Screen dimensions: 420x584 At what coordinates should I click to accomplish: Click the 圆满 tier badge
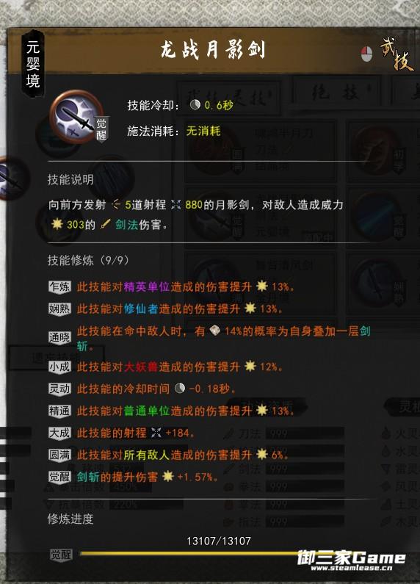coord(59,455)
